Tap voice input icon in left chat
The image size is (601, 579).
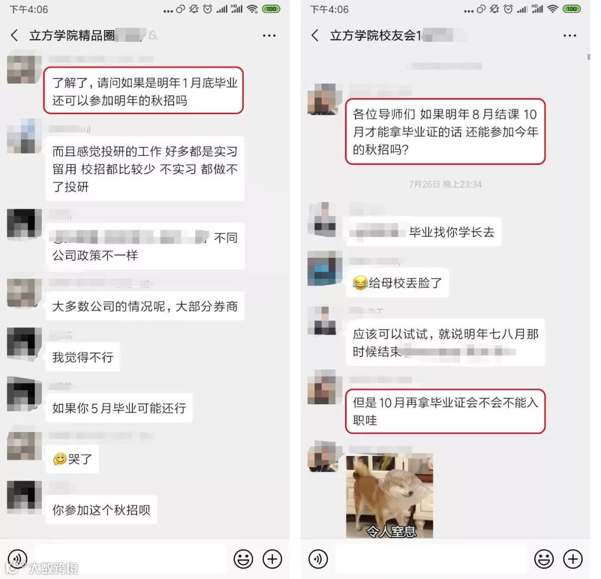(18, 558)
